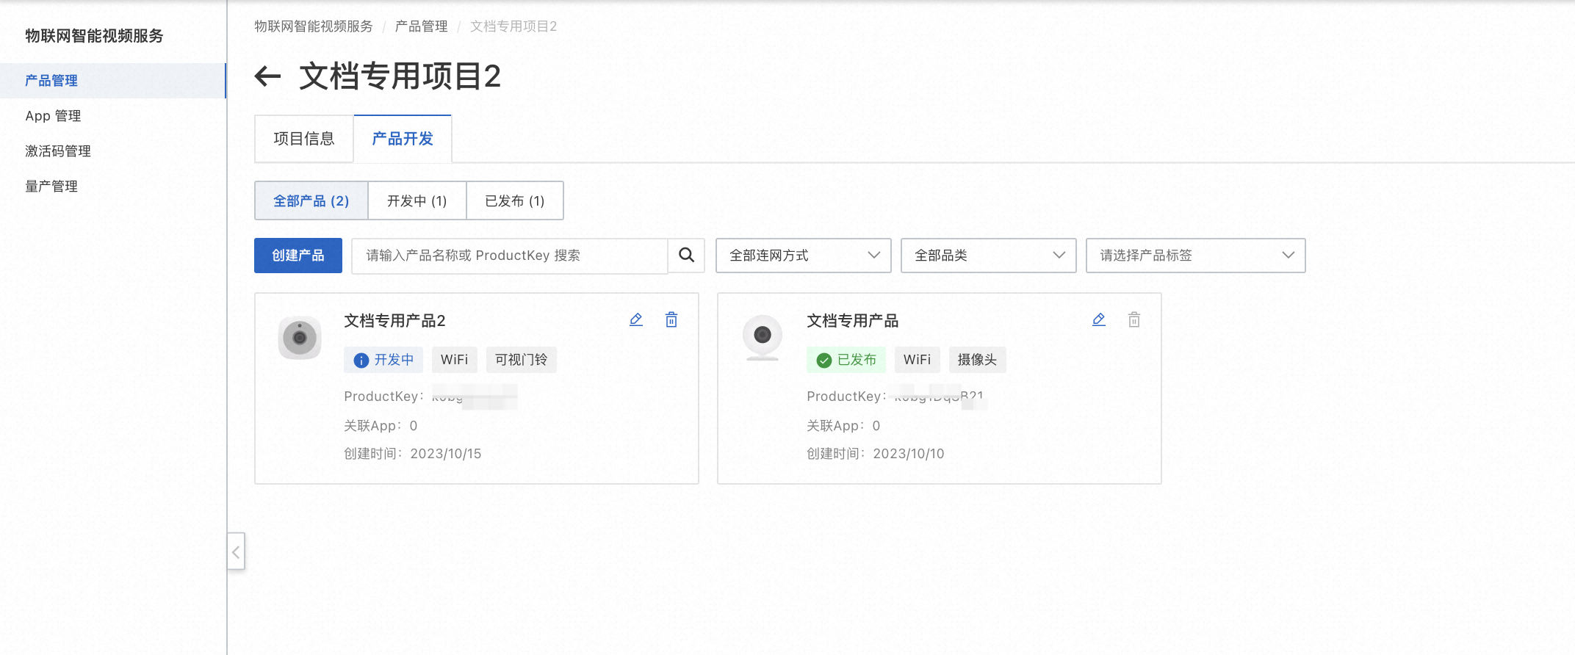Edit the product 文档专用产品
Viewport: 1575px width, 655px height.
[x=1099, y=319]
